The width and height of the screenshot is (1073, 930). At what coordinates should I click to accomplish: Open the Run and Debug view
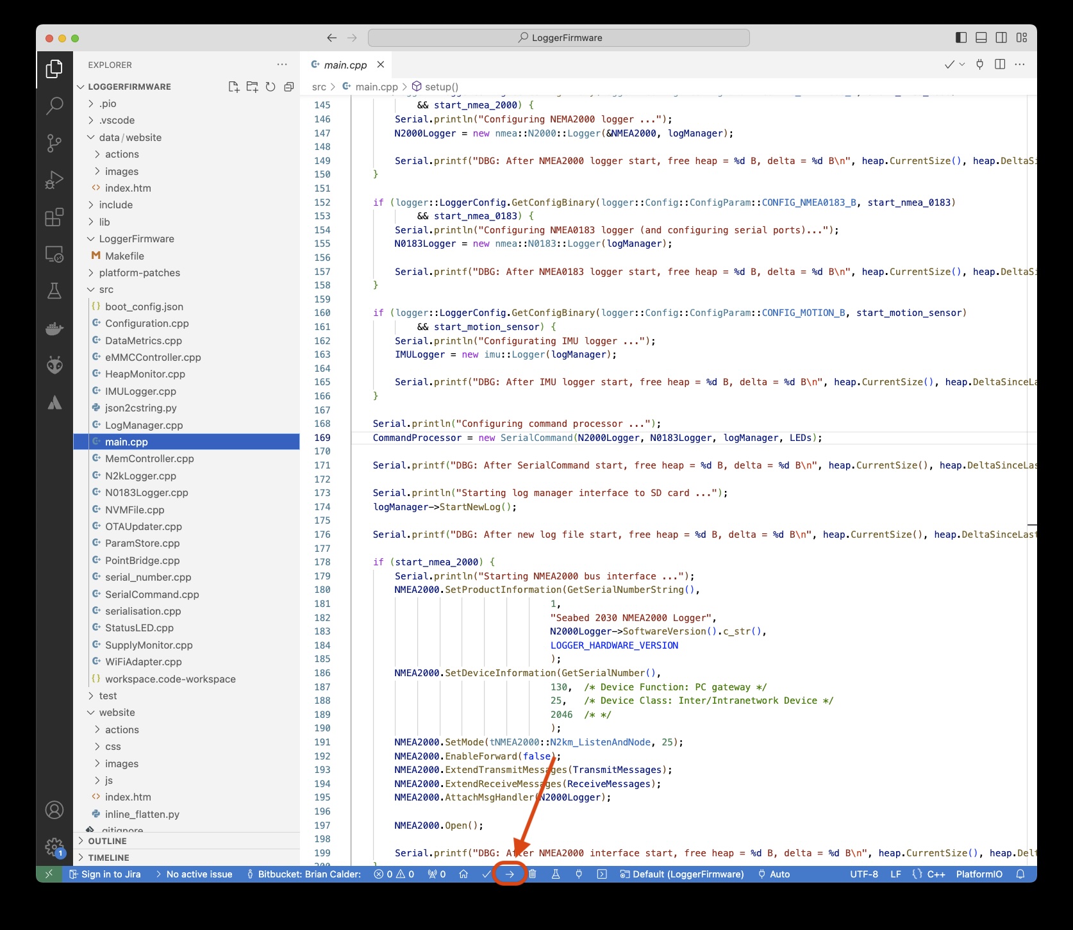[54, 180]
